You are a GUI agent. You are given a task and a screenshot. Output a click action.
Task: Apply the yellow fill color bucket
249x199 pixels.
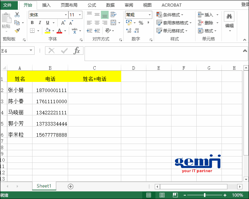[x=47, y=31]
